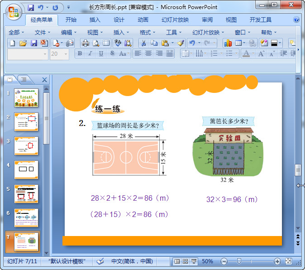This screenshot has height=270, width=305.
Task: Toggle center text alignment
Action: tap(148, 53)
